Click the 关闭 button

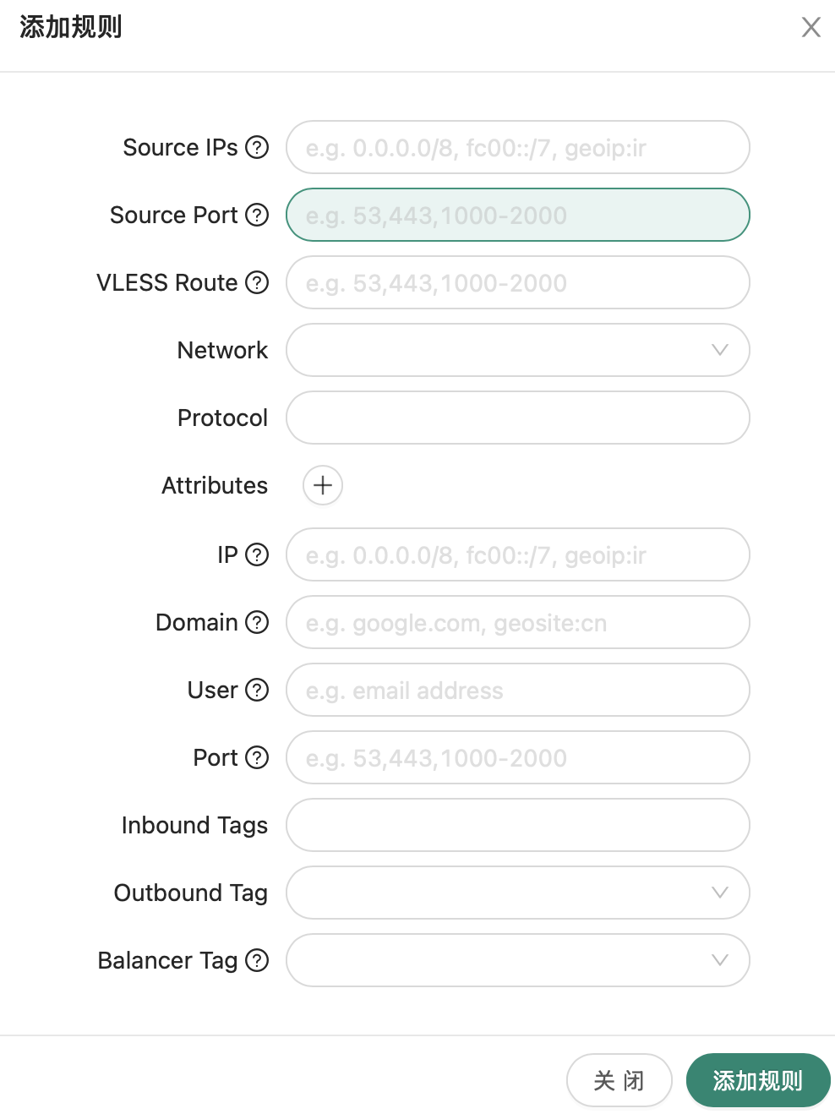(619, 1080)
